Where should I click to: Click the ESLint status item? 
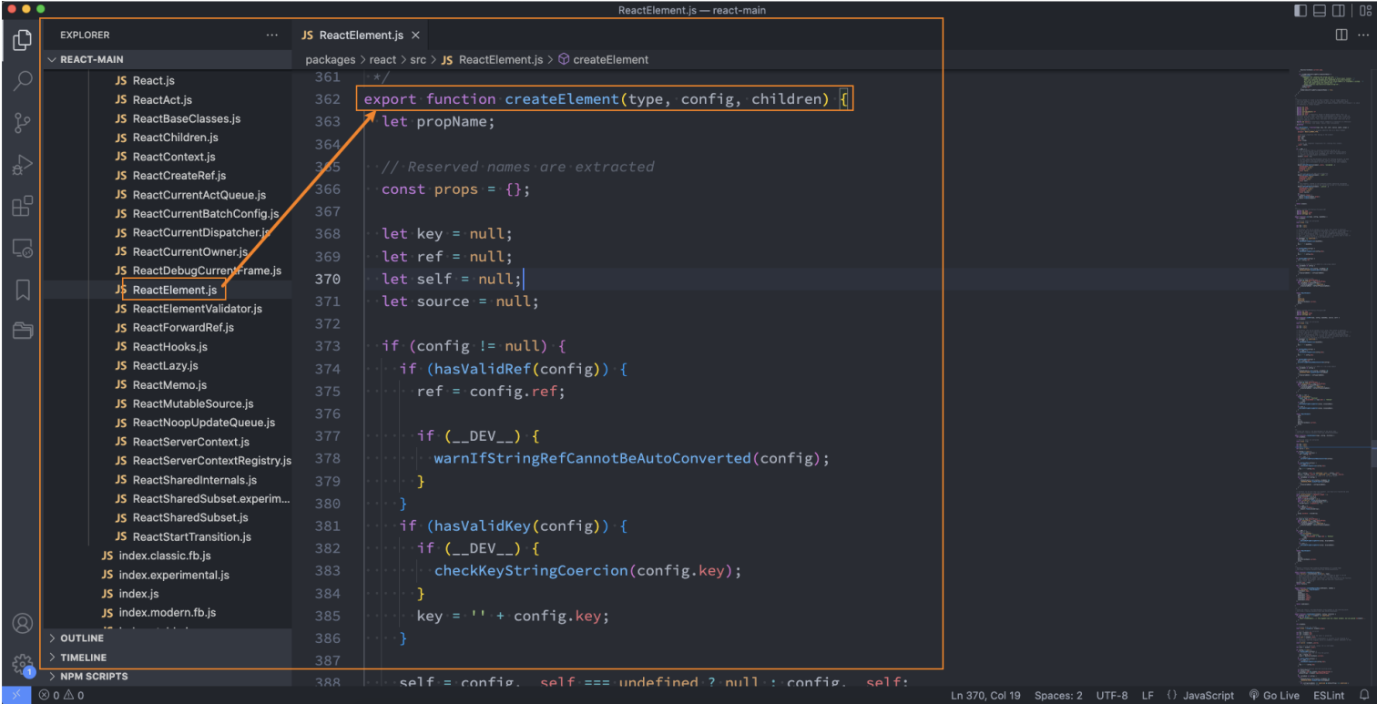pyautogui.click(x=1329, y=695)
